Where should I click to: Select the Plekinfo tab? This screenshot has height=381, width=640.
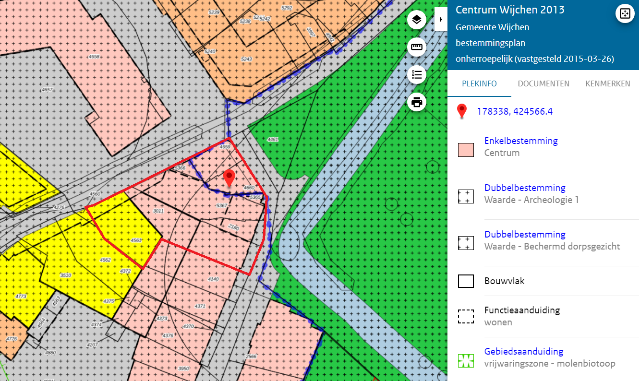479,83
